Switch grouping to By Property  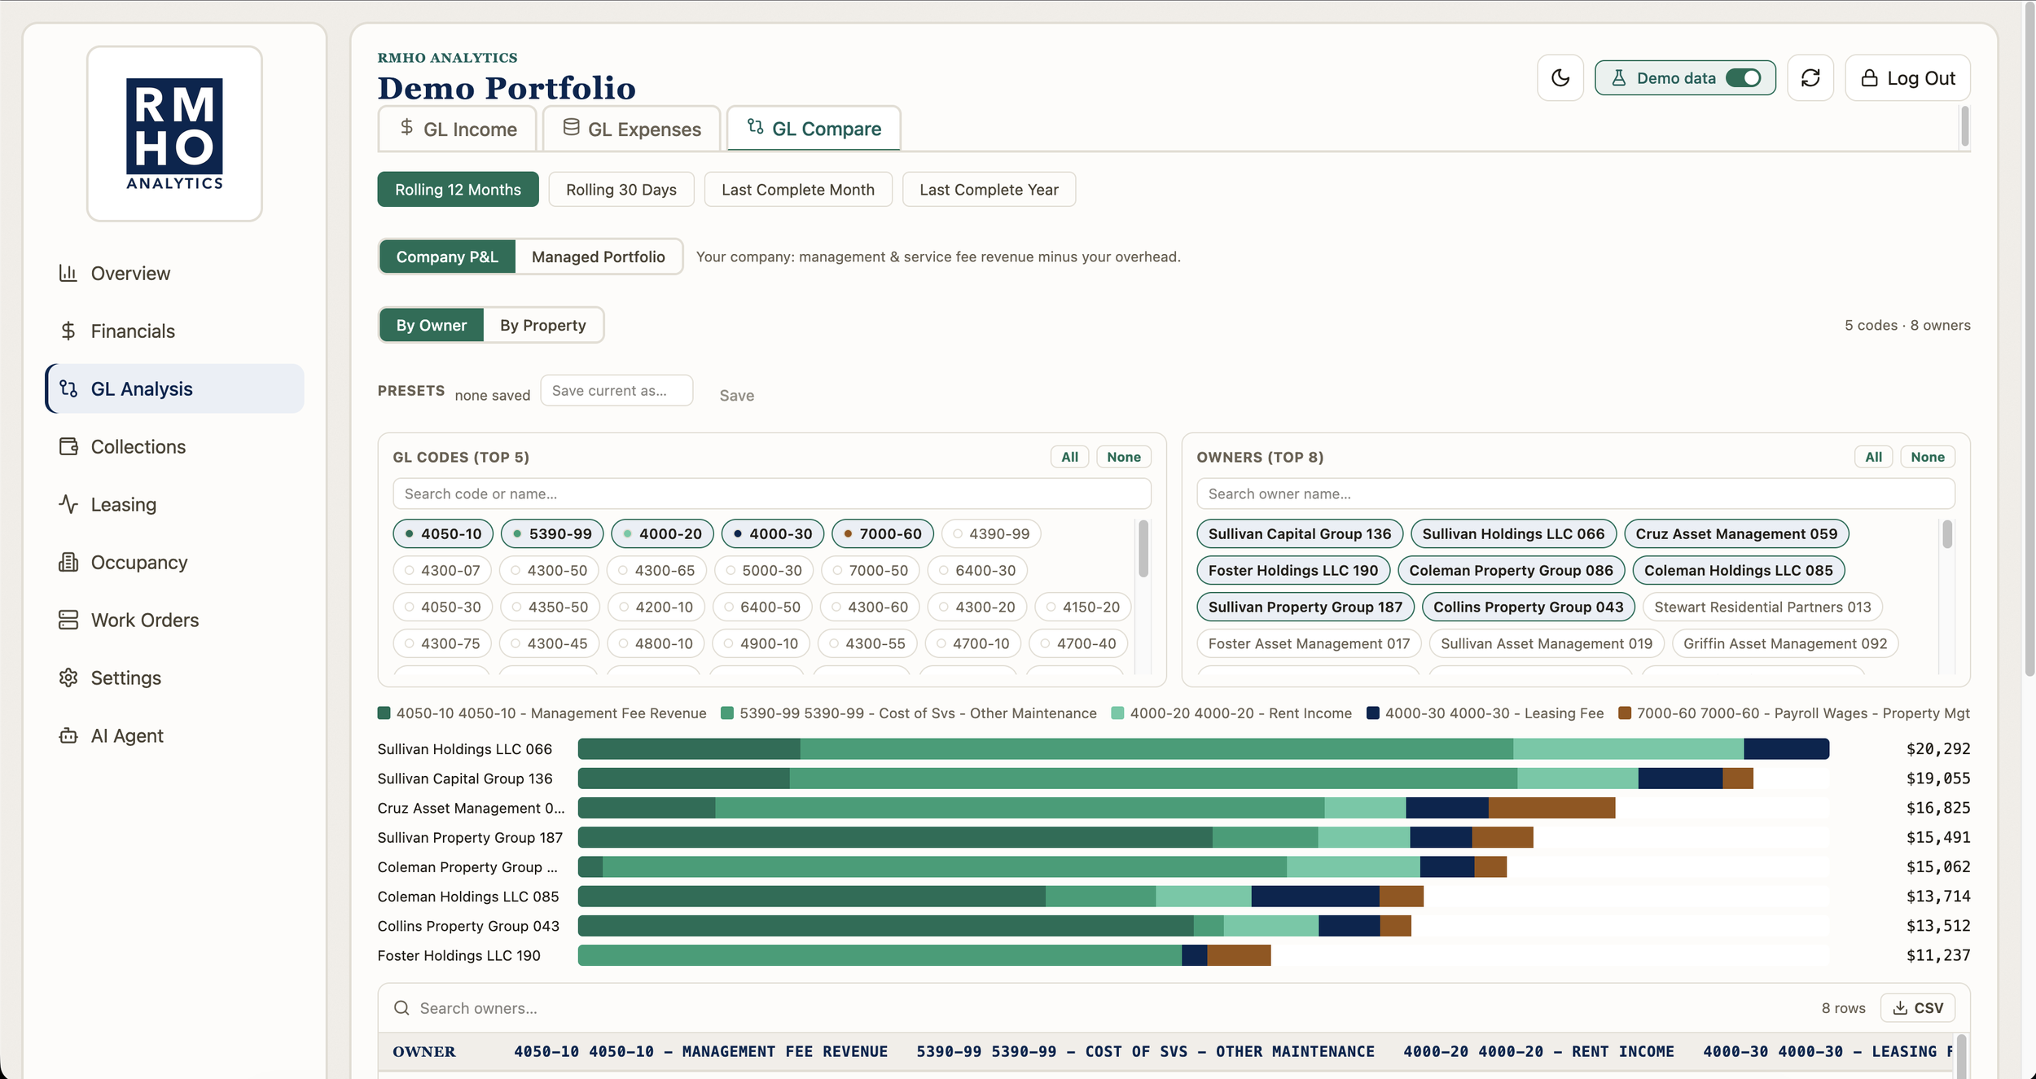click(x=542, y=325)
